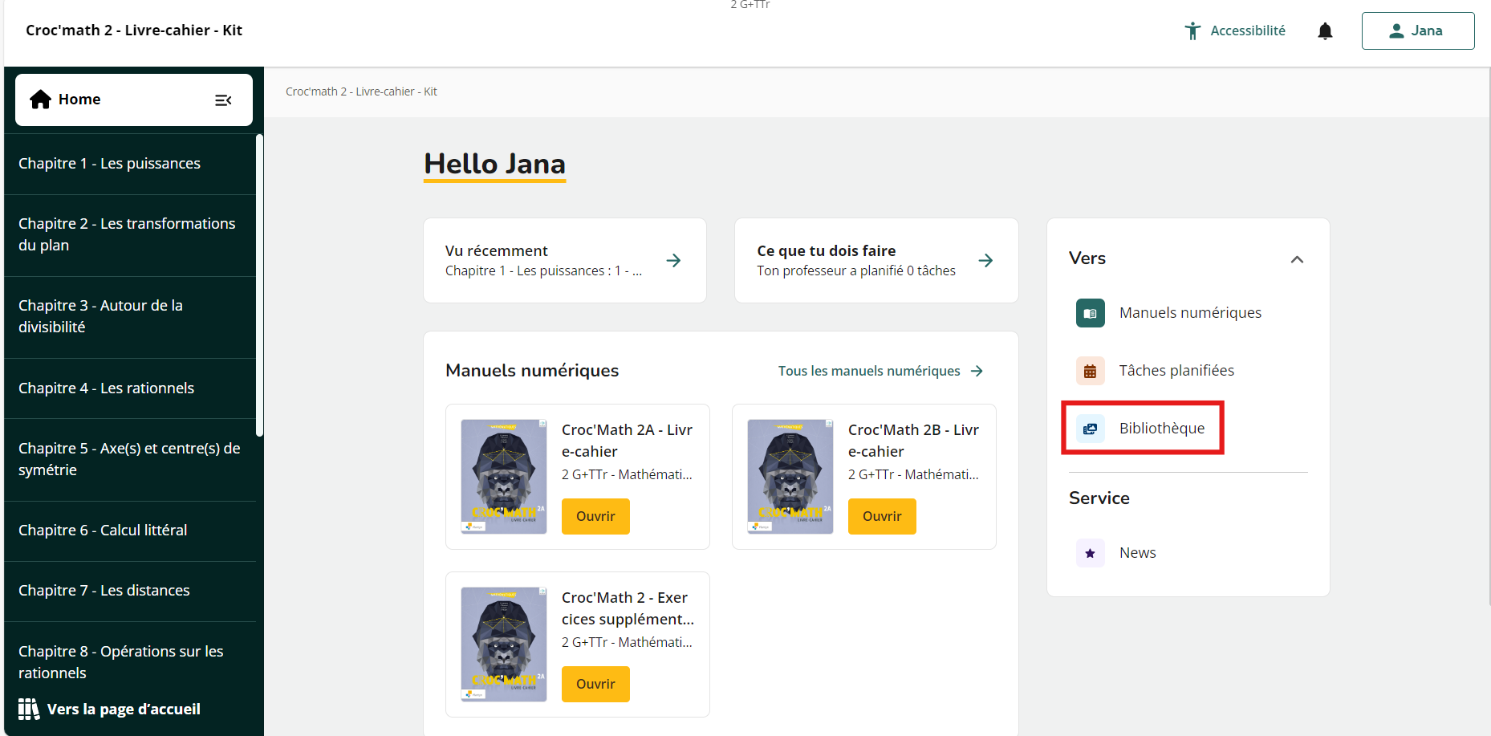Viewport: 1491px width, 736px height.
Task: Open Chapitre 5 - Axe(s) et centre(s) de symétrie
Action: point(130,460)
